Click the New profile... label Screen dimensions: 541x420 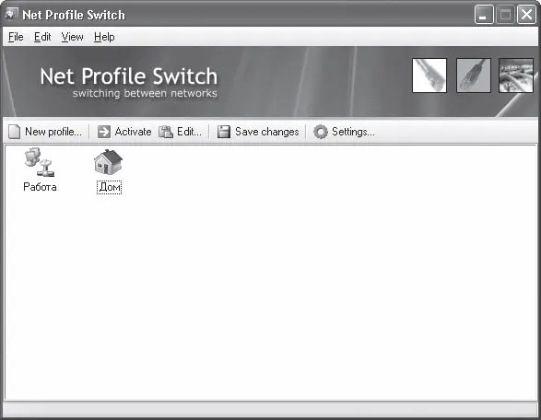coord(53,132)
